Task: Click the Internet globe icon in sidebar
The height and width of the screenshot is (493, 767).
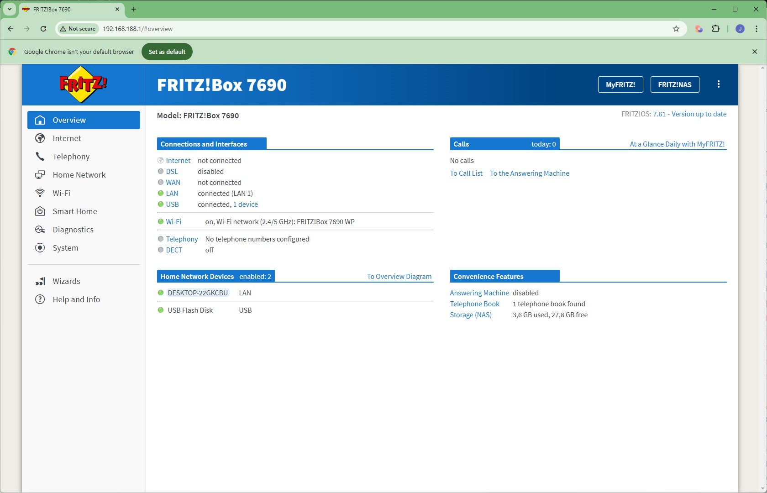Action: [40, 138]
